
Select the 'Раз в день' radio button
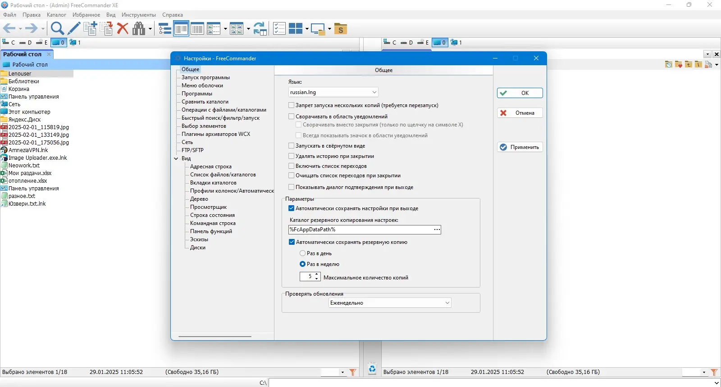(302, 253)
